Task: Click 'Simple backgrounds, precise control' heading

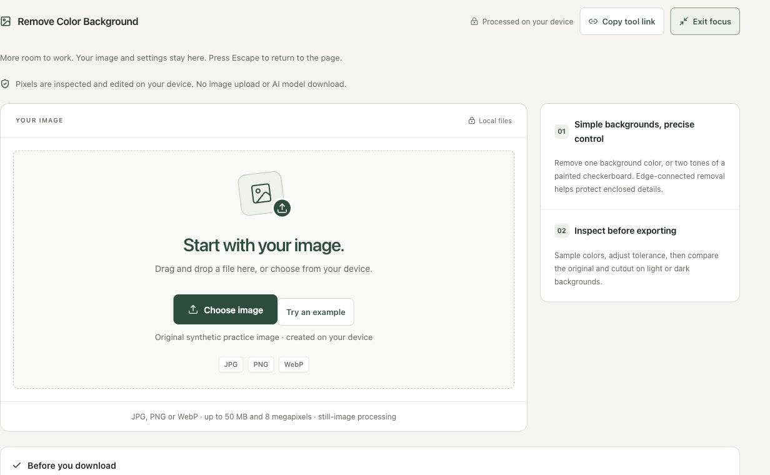Action: [x=634, y=131]
